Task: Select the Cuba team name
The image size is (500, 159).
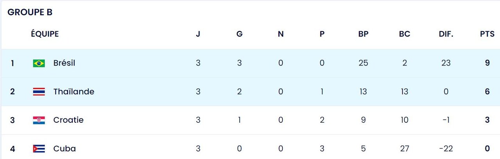Action: 64,148
